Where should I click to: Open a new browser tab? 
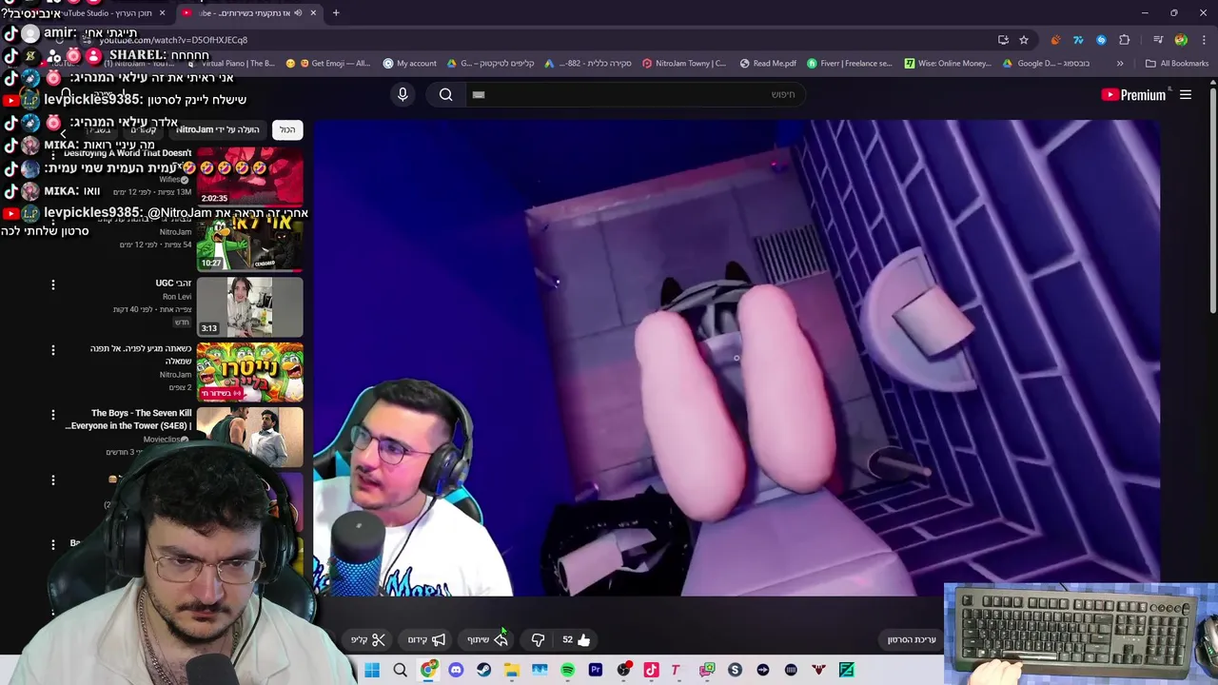(x=336, y=13)
